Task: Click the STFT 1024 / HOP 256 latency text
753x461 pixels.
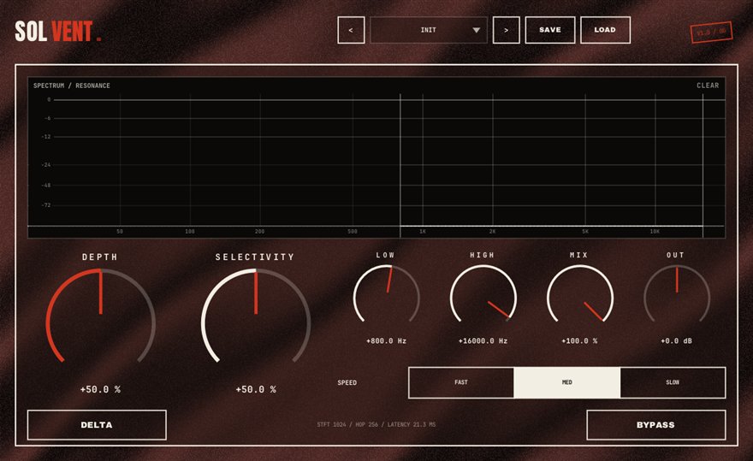Action: [376, 424]
